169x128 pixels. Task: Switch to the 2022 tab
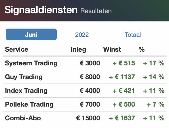[82, 35]
